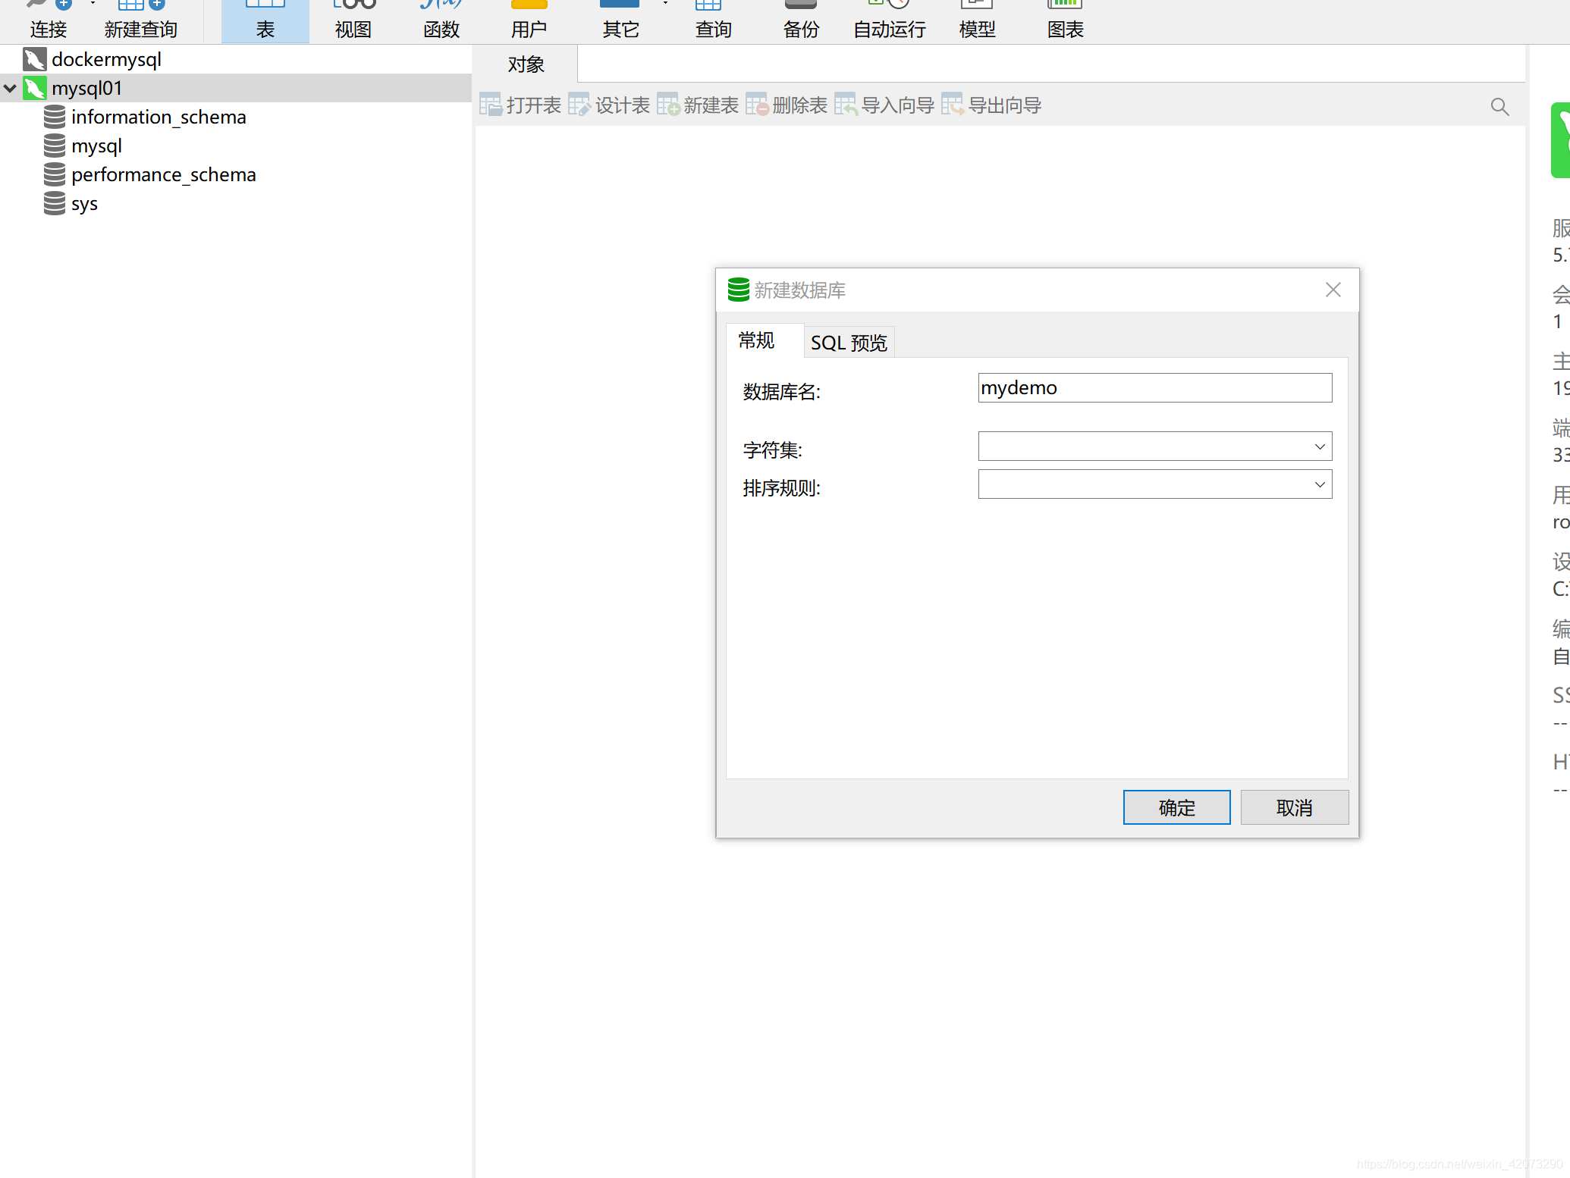
Task: Open the 用户 (User) toolbar button
Action: pos(529,20)
